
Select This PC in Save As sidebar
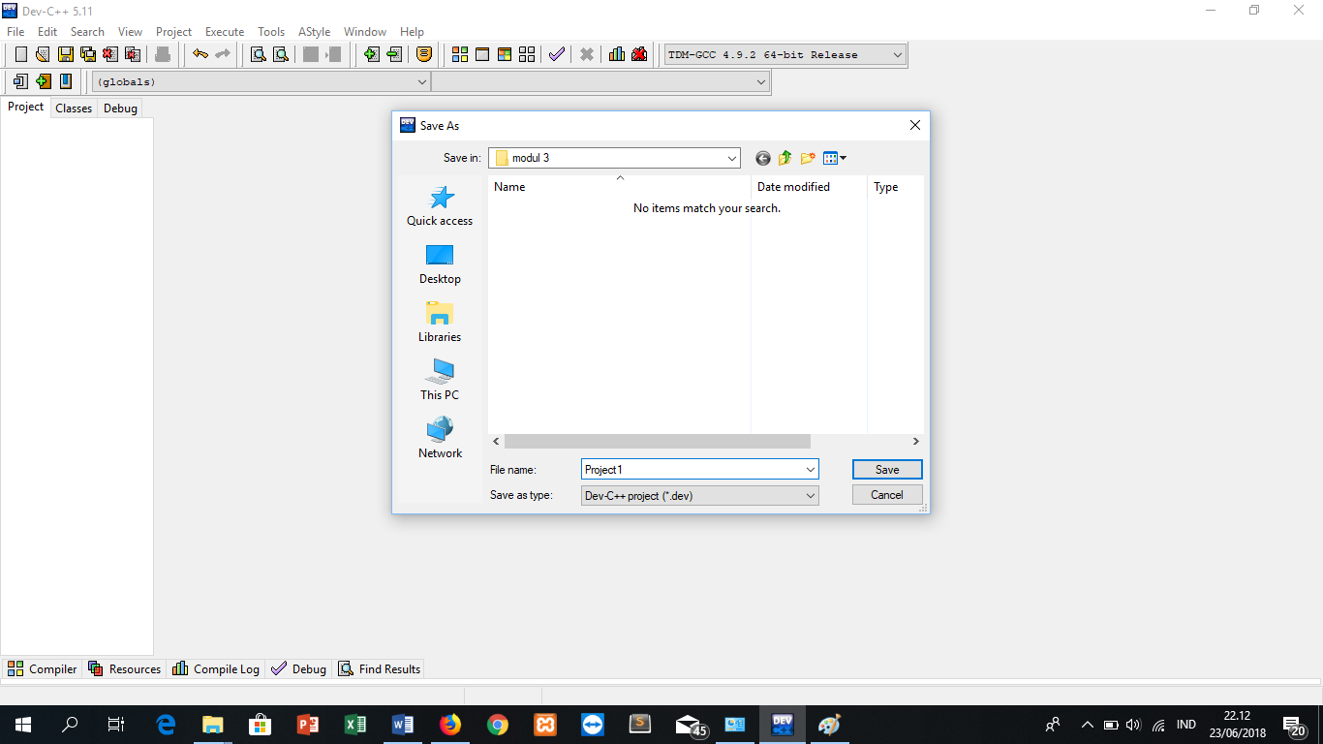tap(440, 381)
